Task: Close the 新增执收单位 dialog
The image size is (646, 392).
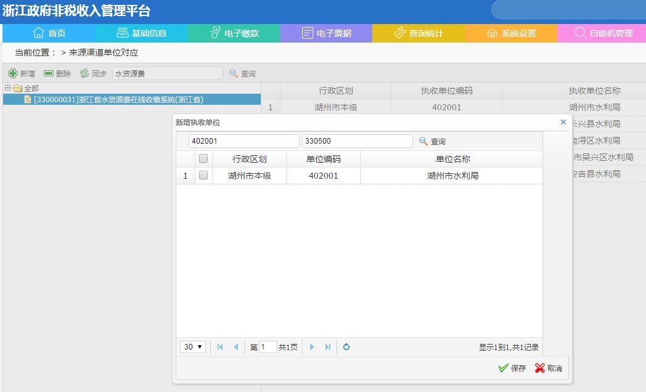Action: point(563,122)
